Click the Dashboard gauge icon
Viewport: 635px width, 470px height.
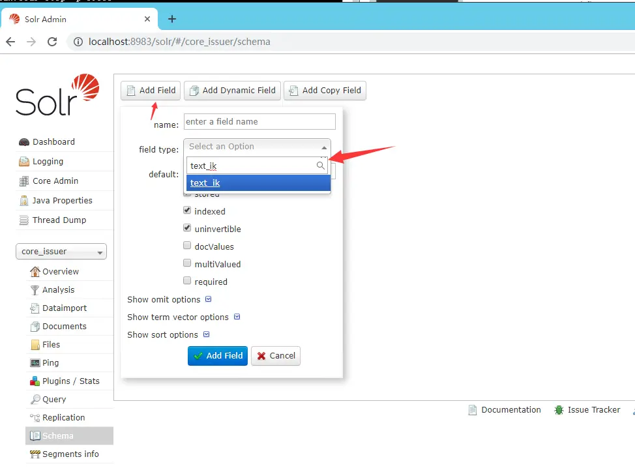click(x=24, y=142)
